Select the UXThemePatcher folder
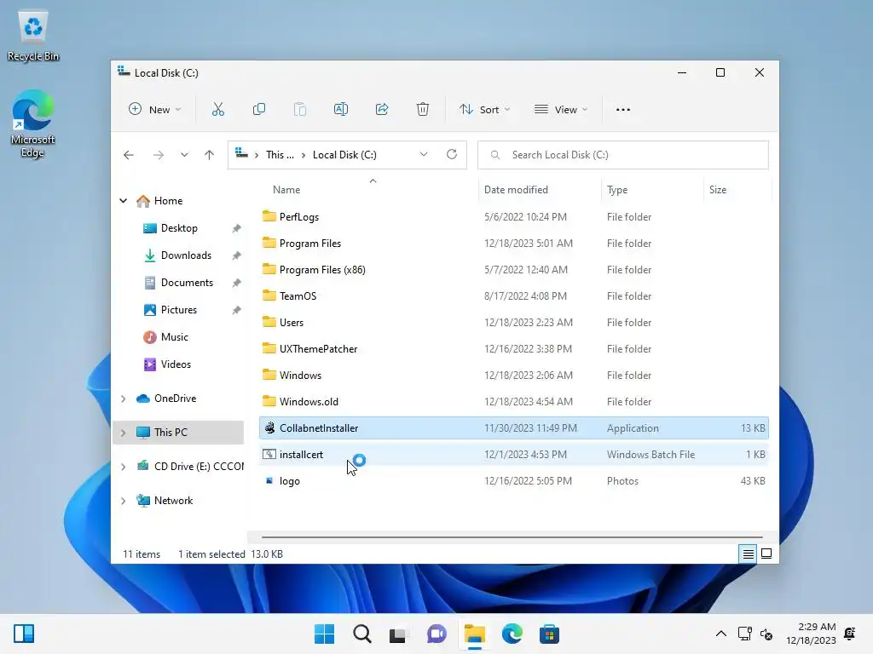Viewport: 873px width, 654px height. 513,348
